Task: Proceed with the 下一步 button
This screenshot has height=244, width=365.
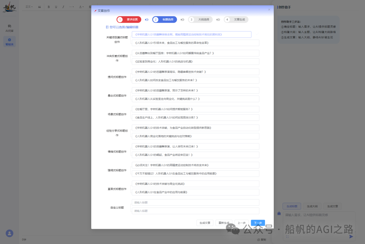Action: 258,223
